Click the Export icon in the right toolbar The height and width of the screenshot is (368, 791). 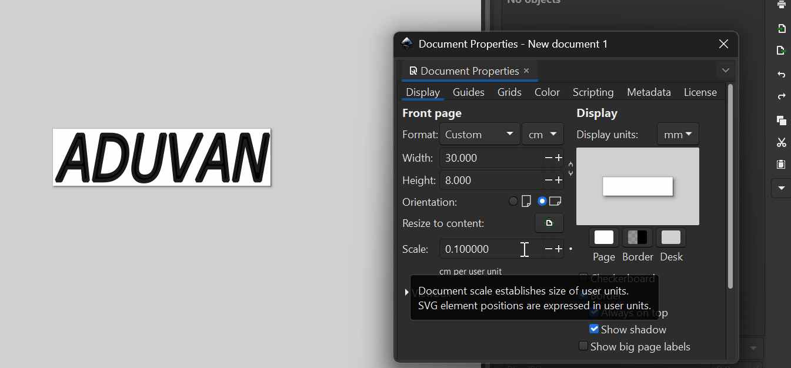(x=782, y=51)
